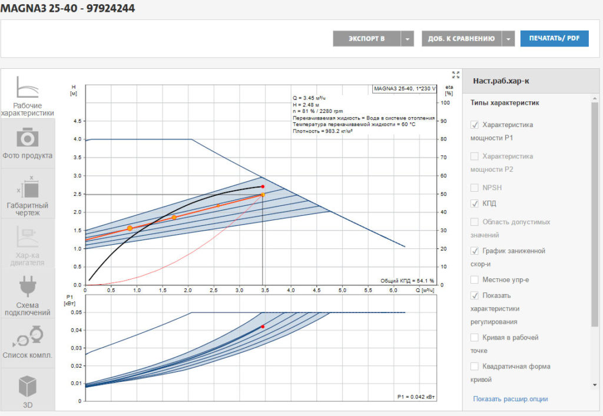Viewport: 603px width, 416px height.
Task: Open the Показать расшир.опции link
Action: coord(510,399)
